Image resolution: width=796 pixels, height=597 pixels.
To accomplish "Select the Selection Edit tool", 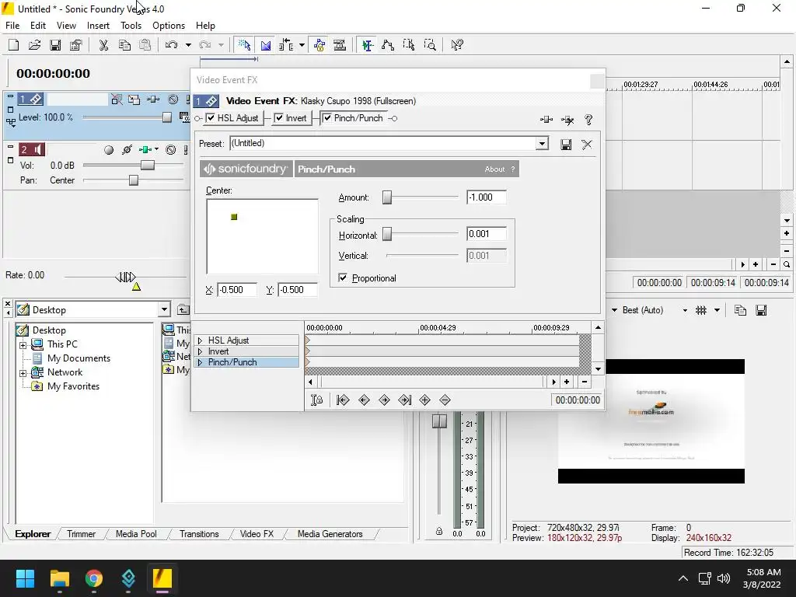I will click(409, 44).
